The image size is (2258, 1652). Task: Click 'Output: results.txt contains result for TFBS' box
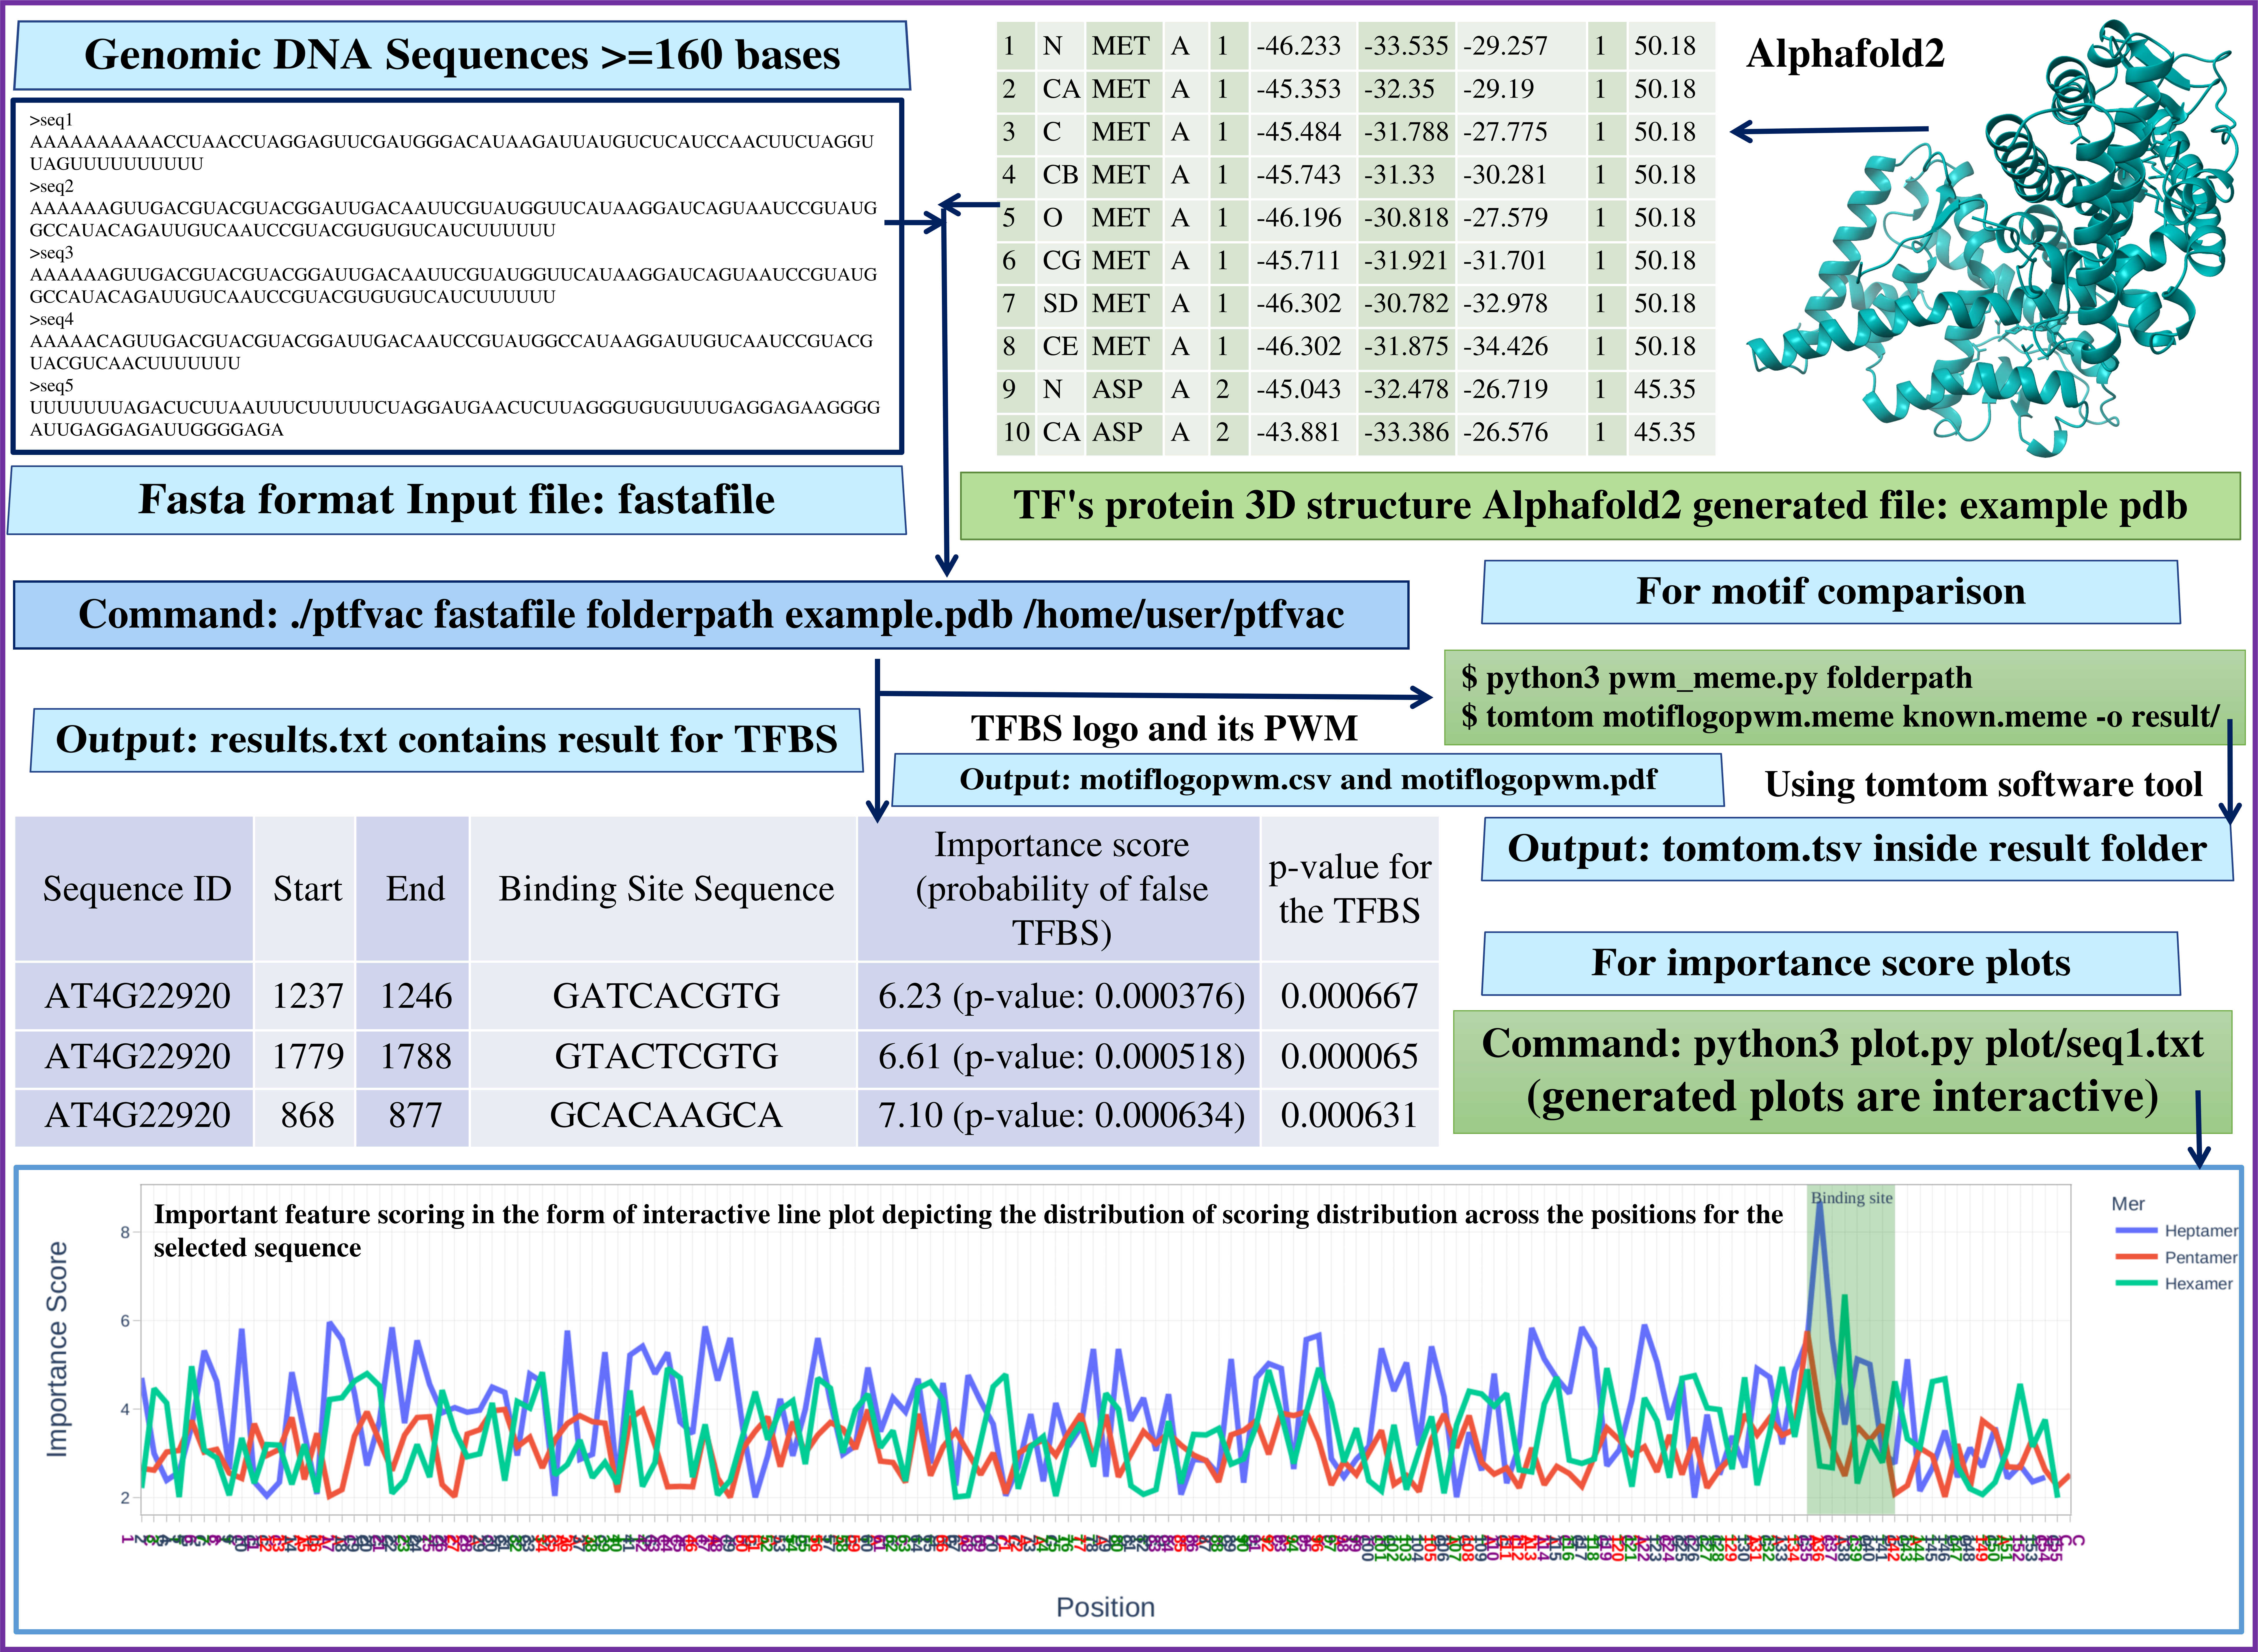click(x=446, y=740)
